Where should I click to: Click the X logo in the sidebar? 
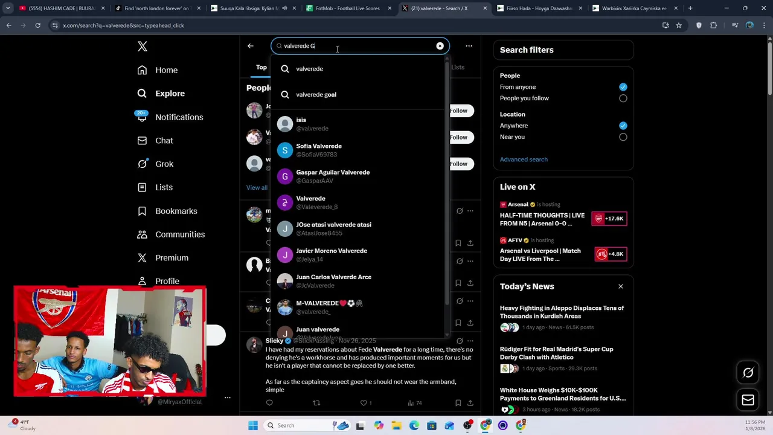pyautogui.click(x=143, y=47)
